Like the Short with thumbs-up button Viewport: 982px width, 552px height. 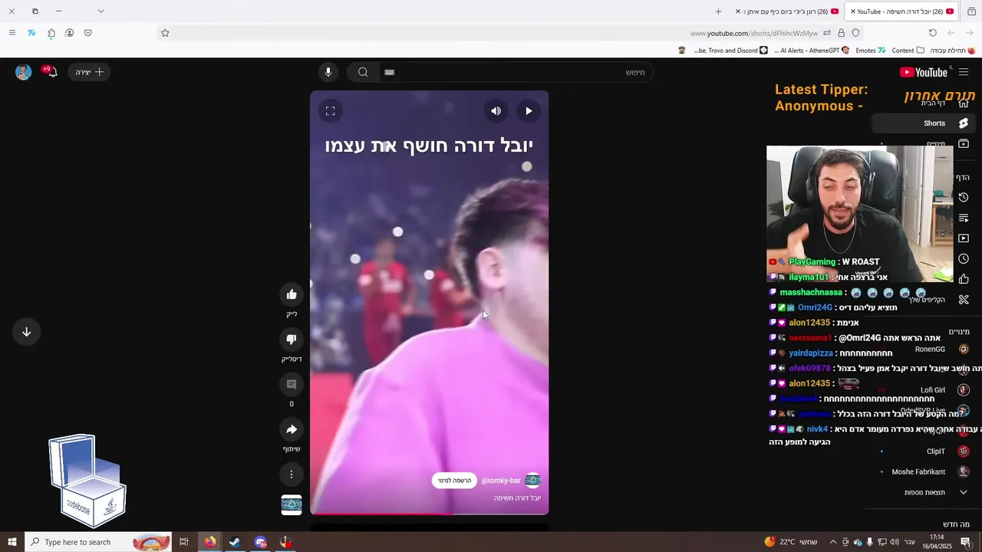click(292, 294)
